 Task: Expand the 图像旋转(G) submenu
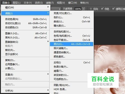pyautogui.click(x=25, y=42)
